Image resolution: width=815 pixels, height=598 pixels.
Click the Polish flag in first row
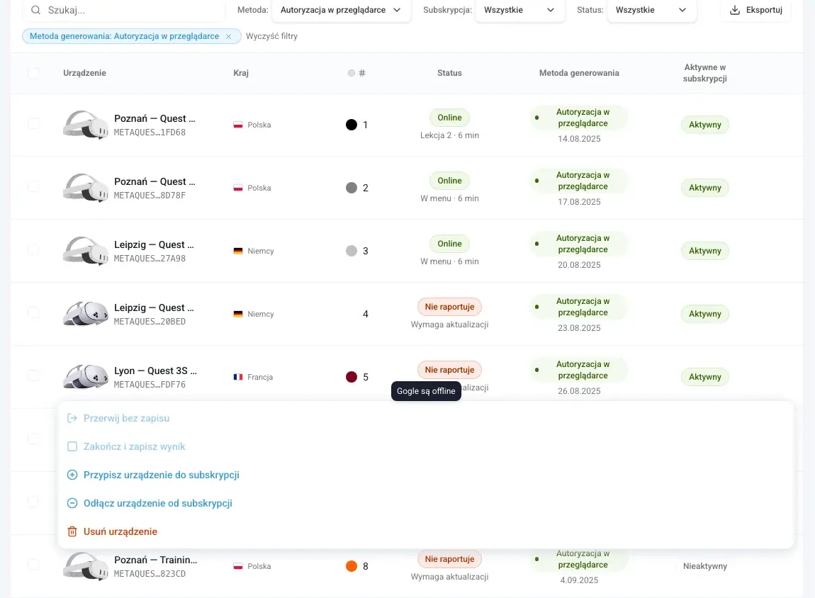[238, 125]
